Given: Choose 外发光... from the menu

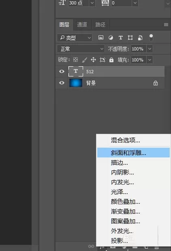Looking at the screenshot, I should (133, 231).
